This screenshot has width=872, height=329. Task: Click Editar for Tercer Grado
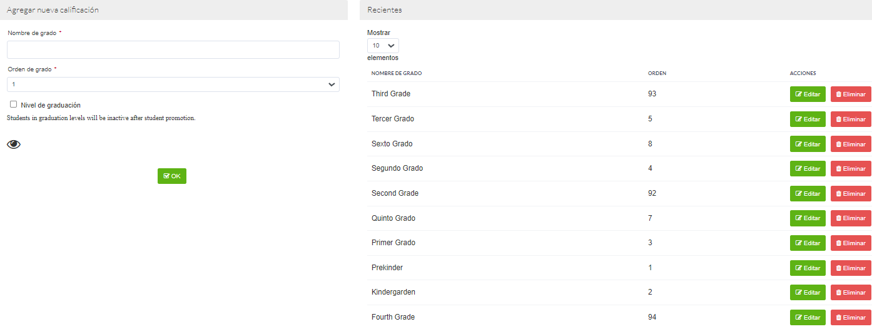click(x=808, y=119)
